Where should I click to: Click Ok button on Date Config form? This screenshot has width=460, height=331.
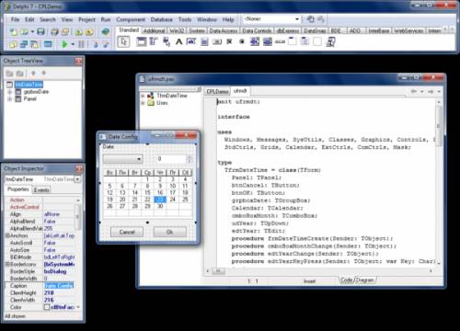[169, 232]
